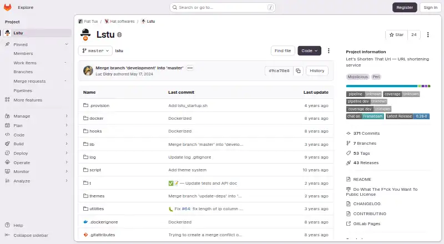Click Explore in the top bar
This screenshot has height=244, width=444.
point(26,7)
